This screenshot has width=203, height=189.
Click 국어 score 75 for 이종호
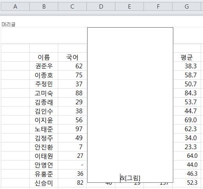pos(72,75)
